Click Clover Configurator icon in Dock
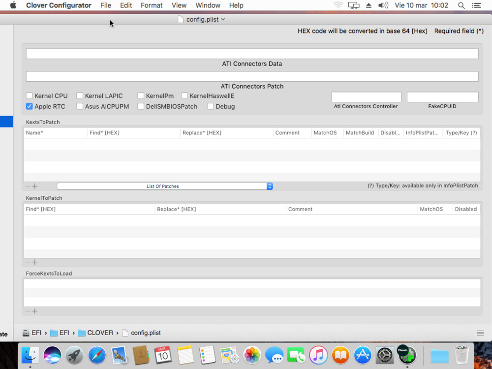Screen dimensions: 492x369 click(x=407, y=355)
